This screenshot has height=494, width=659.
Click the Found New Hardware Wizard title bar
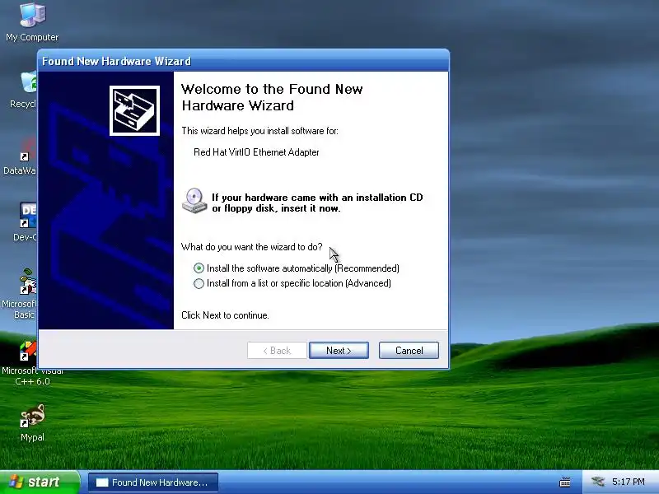point(243,61)
